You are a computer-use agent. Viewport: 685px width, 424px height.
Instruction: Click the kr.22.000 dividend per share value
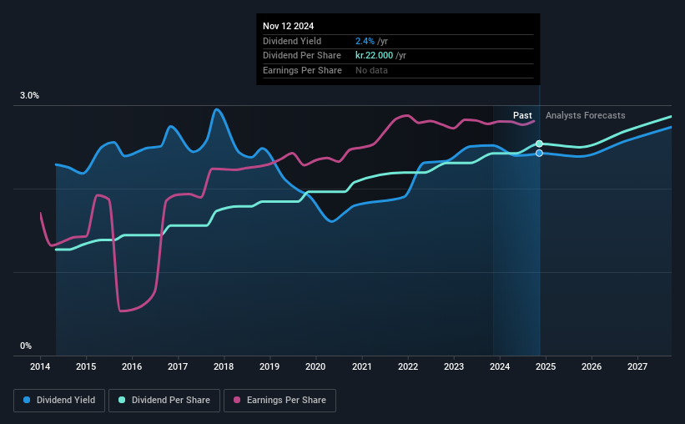click(x=374, y=56)
